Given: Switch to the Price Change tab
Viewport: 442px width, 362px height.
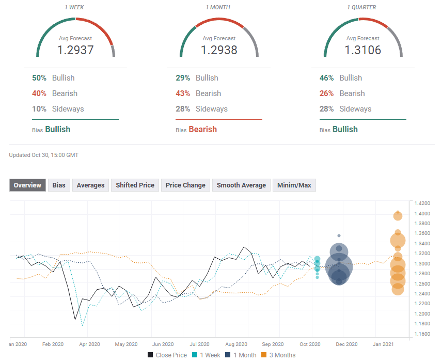Looking at the screenshot, I should pyautogui.click(x=185, y=185).
